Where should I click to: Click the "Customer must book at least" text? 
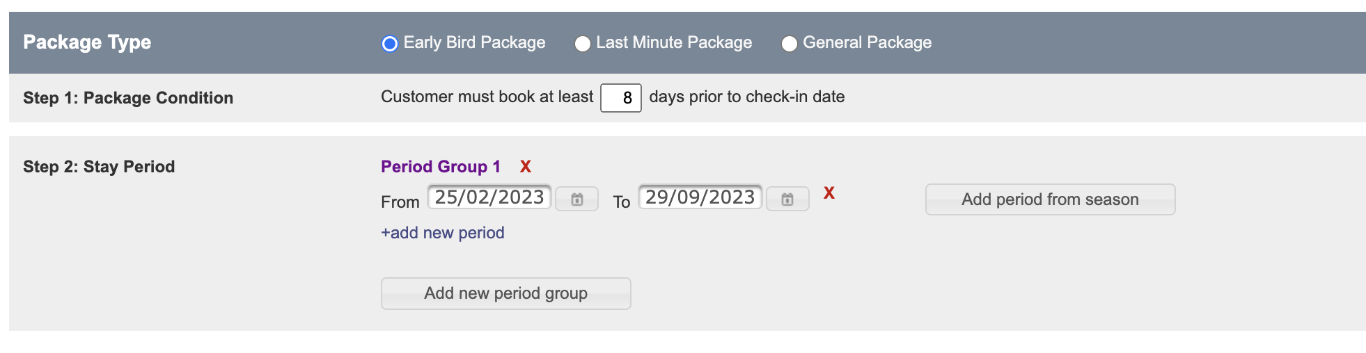click(487, 97)
